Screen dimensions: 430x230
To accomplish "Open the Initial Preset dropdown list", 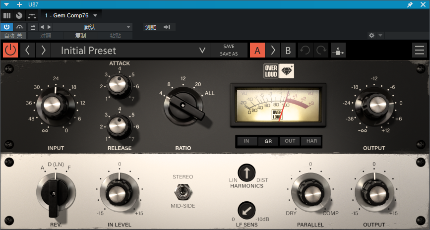I will click(x=130, y=50).
